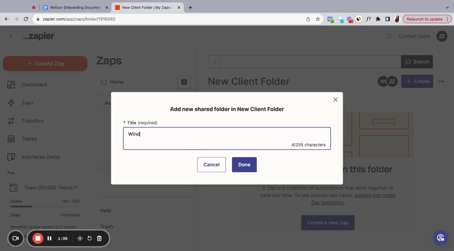
Task: Click Done to create the folder
Action: tap(244, 164)
